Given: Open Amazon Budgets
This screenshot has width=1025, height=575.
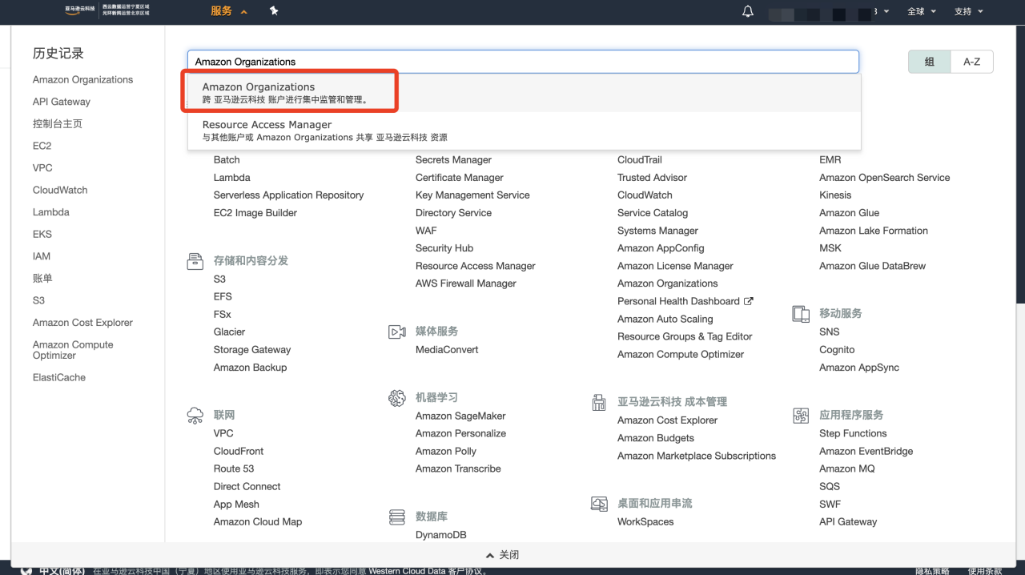Looking at the screenshot, I should [x=656, y=438].
